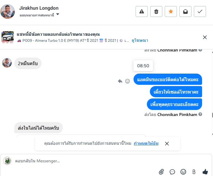Mark conversation done with checkmark button
Image resolution: width=213 pixels, height=176 pixels.
(200, 12)
